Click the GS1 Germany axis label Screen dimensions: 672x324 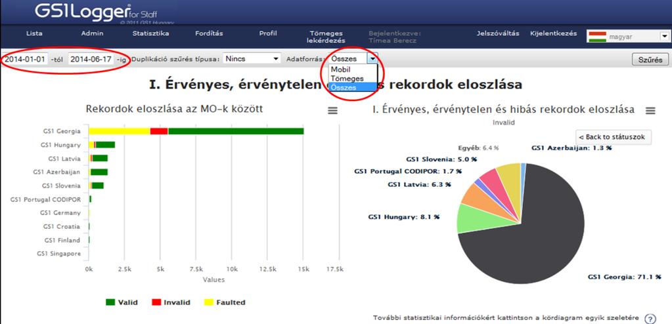[60, 213]
